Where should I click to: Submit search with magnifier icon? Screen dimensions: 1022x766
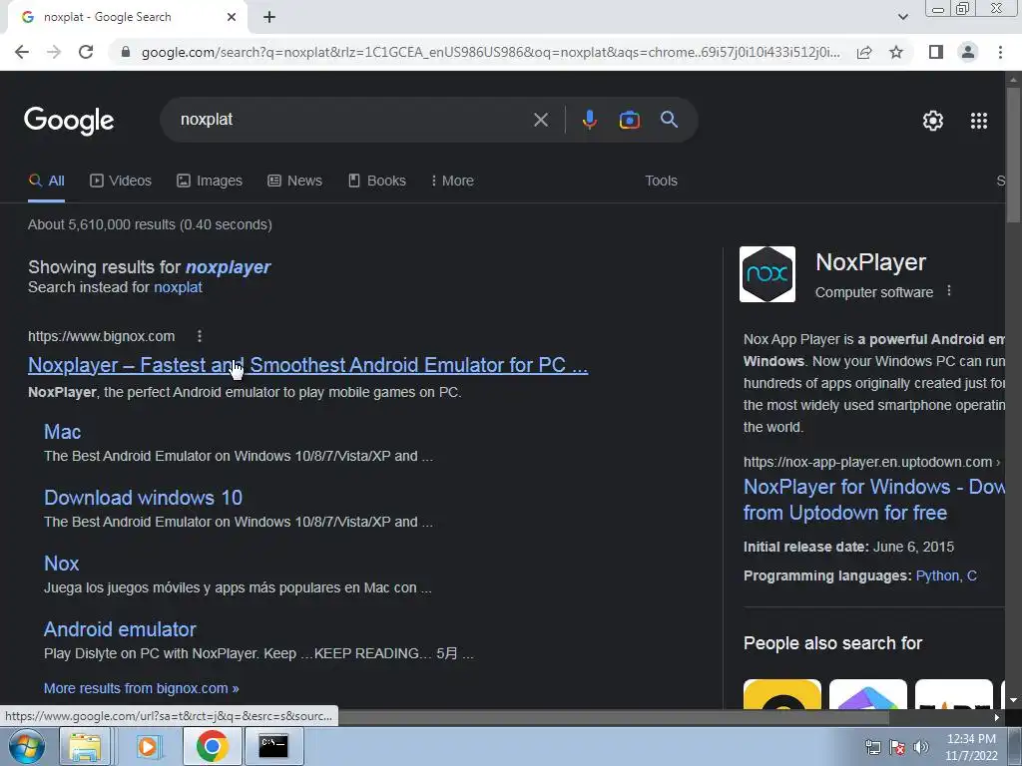pos(670,120)
